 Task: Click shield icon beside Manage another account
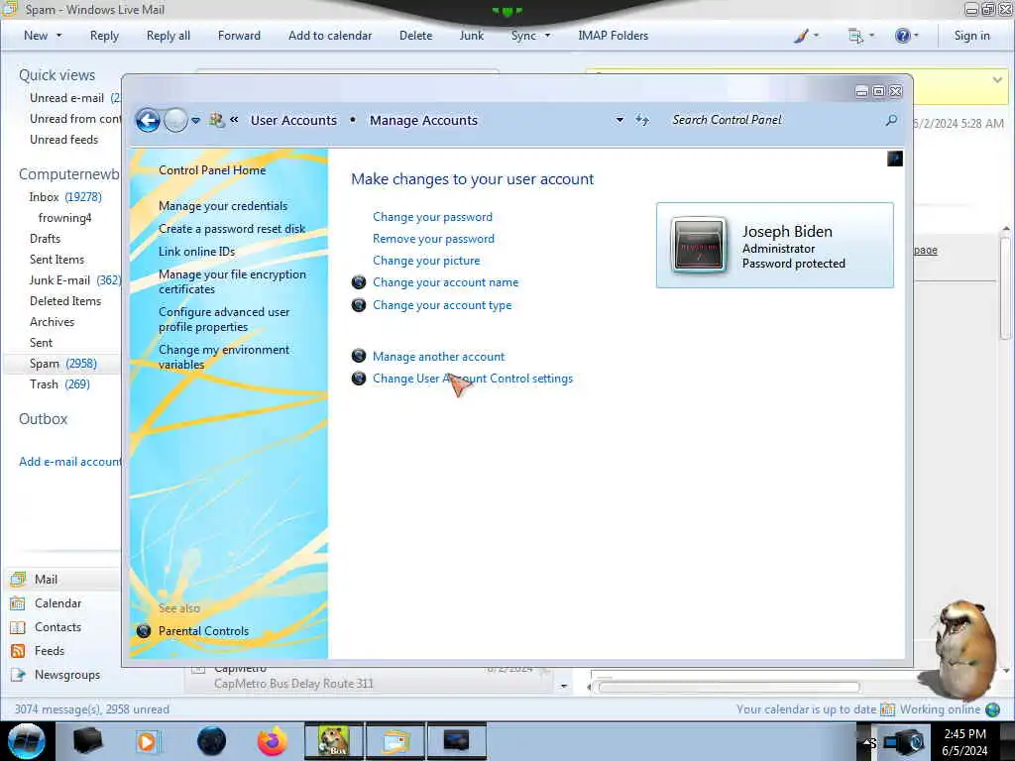tap(359, 356)
